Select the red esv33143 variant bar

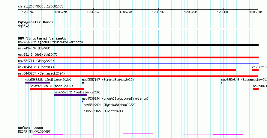pyautogui.click(x=138, y=57)
